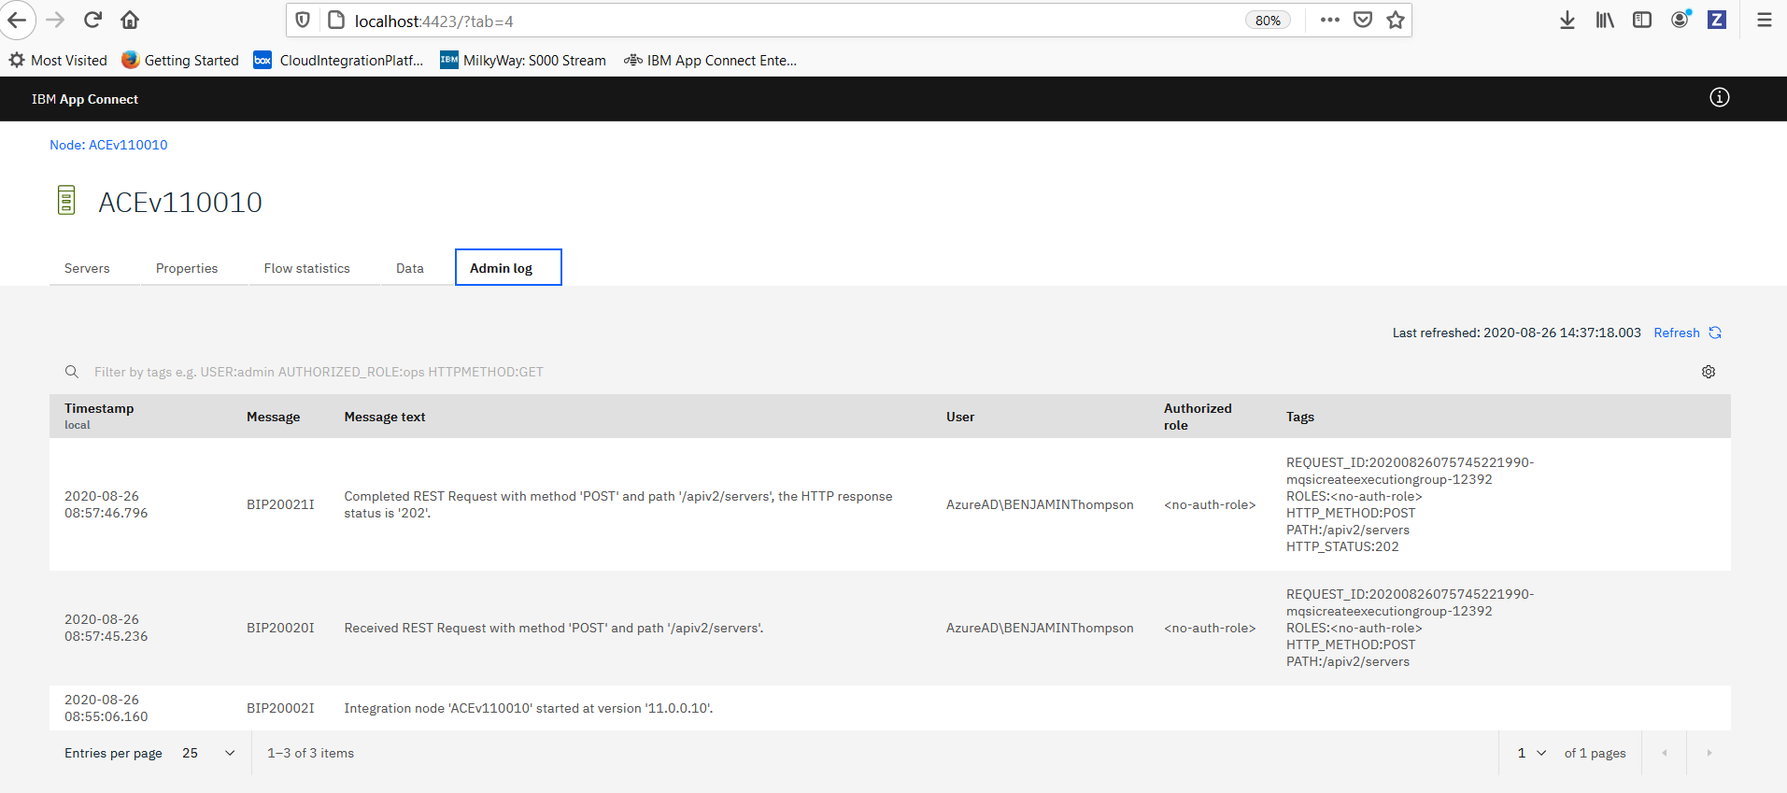Viewport: 1787px width, 793px height.
Task: Click the Last refreshed timestamp text
Action: click(1516, 333)
